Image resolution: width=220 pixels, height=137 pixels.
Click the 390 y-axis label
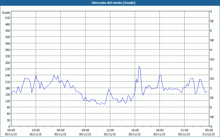point(8,44)
